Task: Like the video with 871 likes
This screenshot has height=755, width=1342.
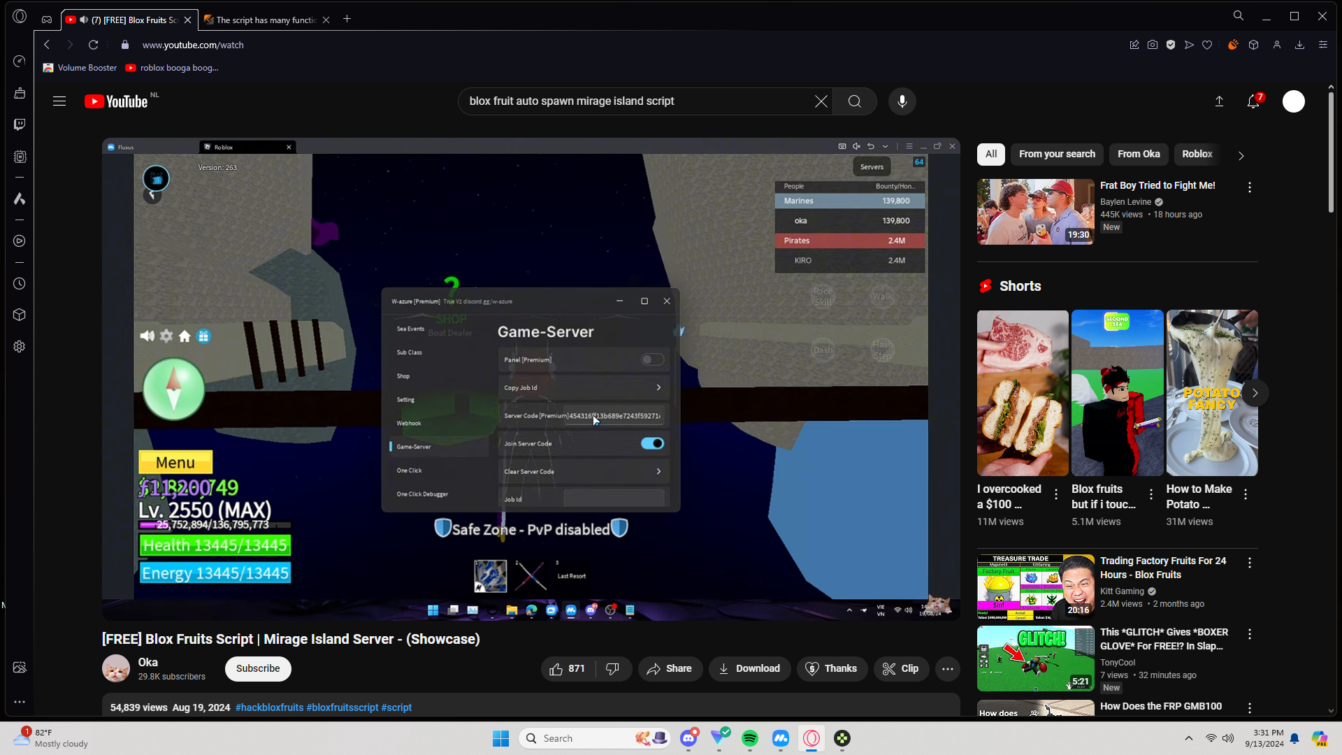Action: click(x=567, y=669)
